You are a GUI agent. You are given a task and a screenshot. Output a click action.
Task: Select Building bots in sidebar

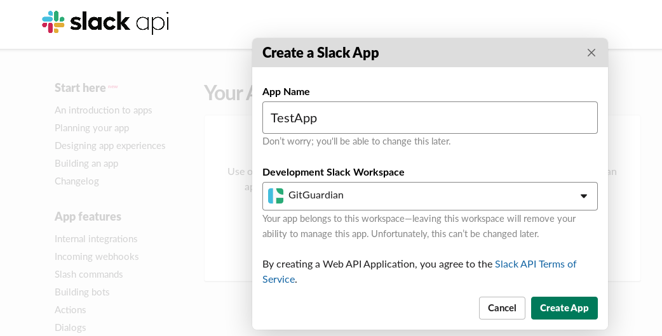pyautogui.click(x=82, y=292)
